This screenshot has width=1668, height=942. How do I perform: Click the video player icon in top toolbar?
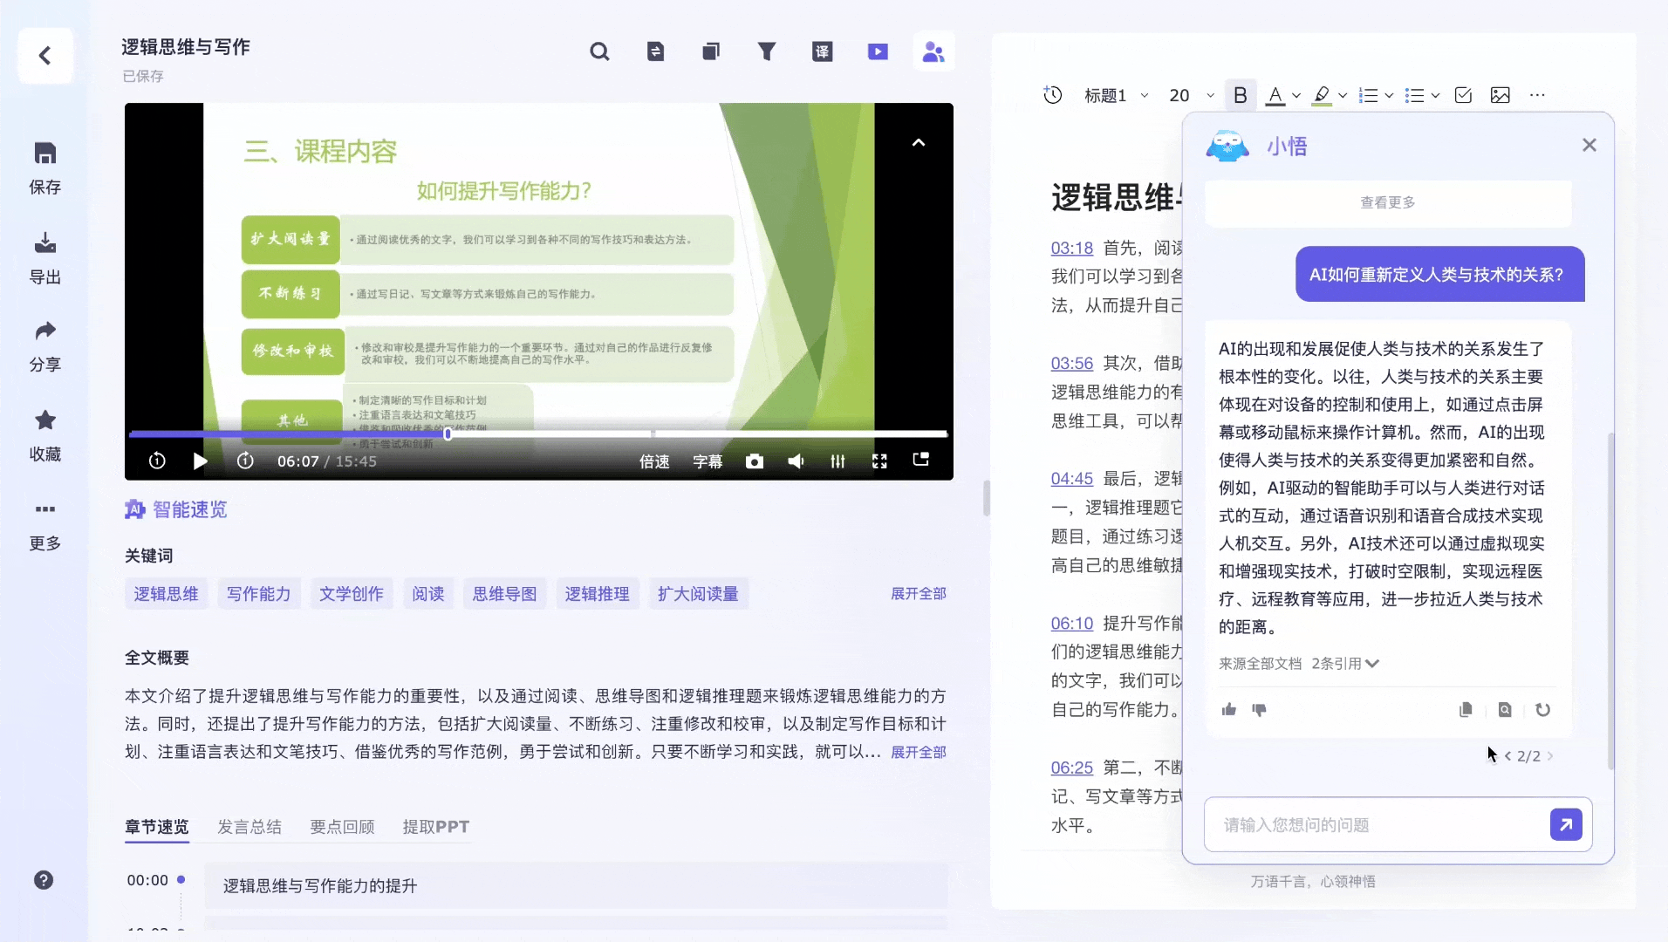click(878, 51)
